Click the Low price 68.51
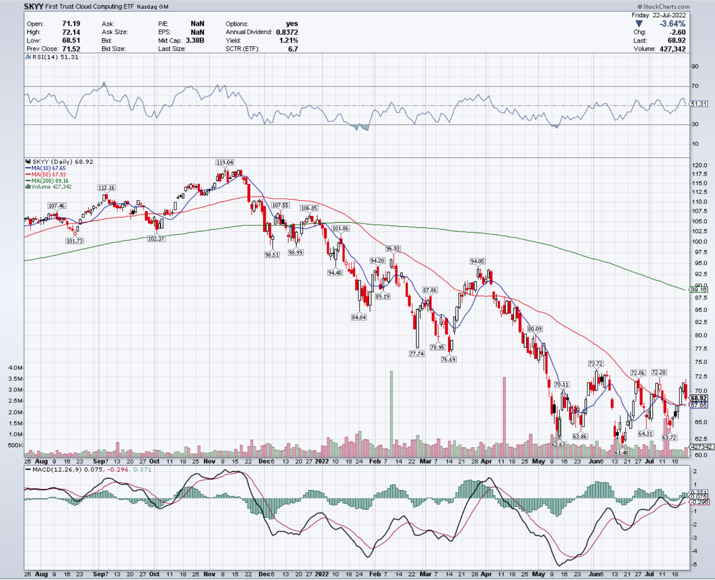715x580 pixels. (x=71, y=40)
